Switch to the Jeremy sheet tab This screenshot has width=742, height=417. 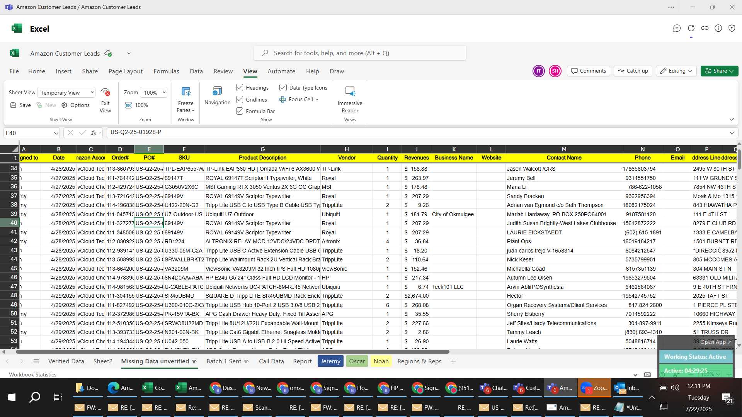[330, 361]
